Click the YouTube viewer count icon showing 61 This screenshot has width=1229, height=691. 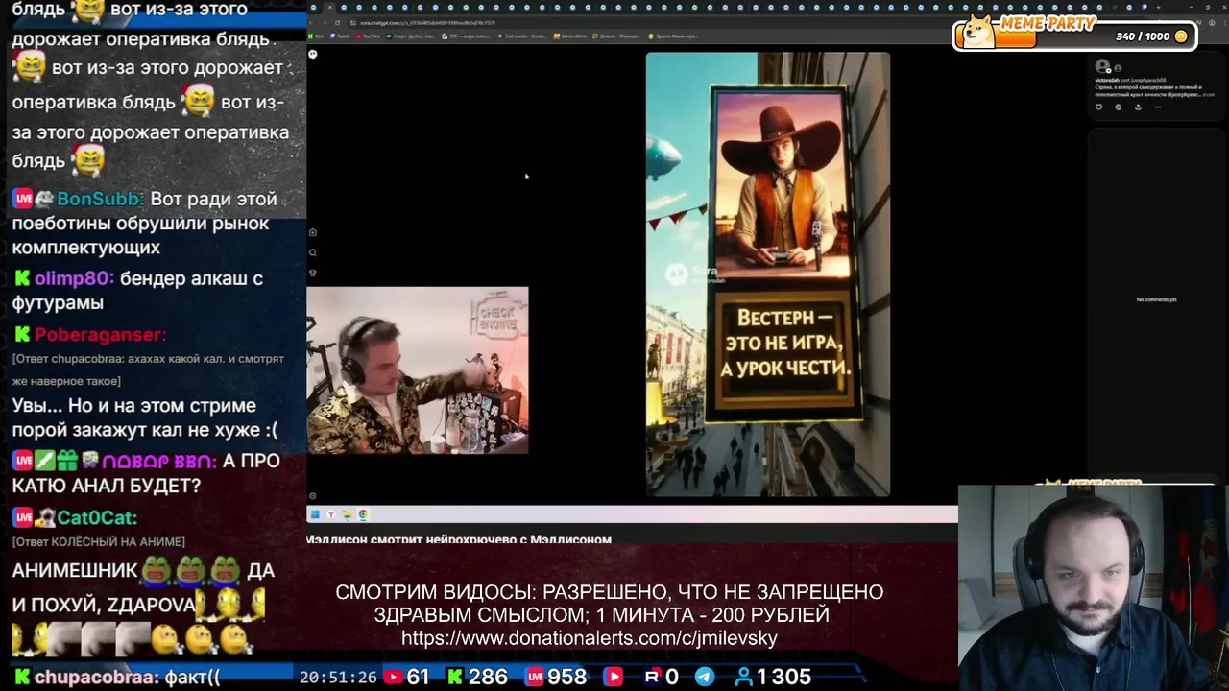click(394, 677)
